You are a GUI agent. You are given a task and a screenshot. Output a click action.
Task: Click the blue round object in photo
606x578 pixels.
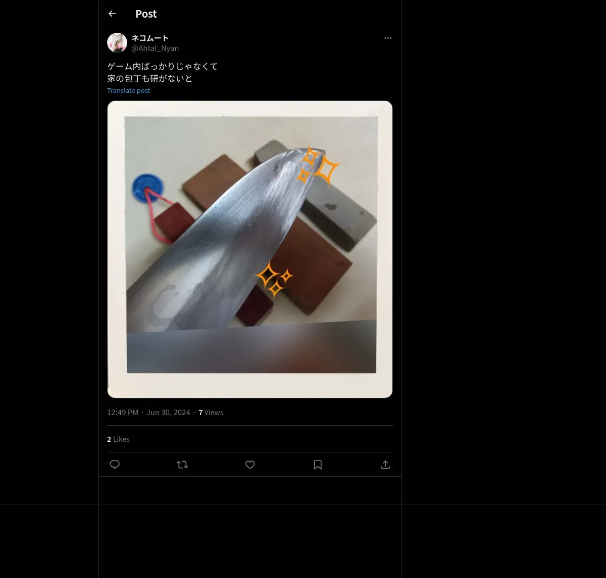(x=147, y=188)
